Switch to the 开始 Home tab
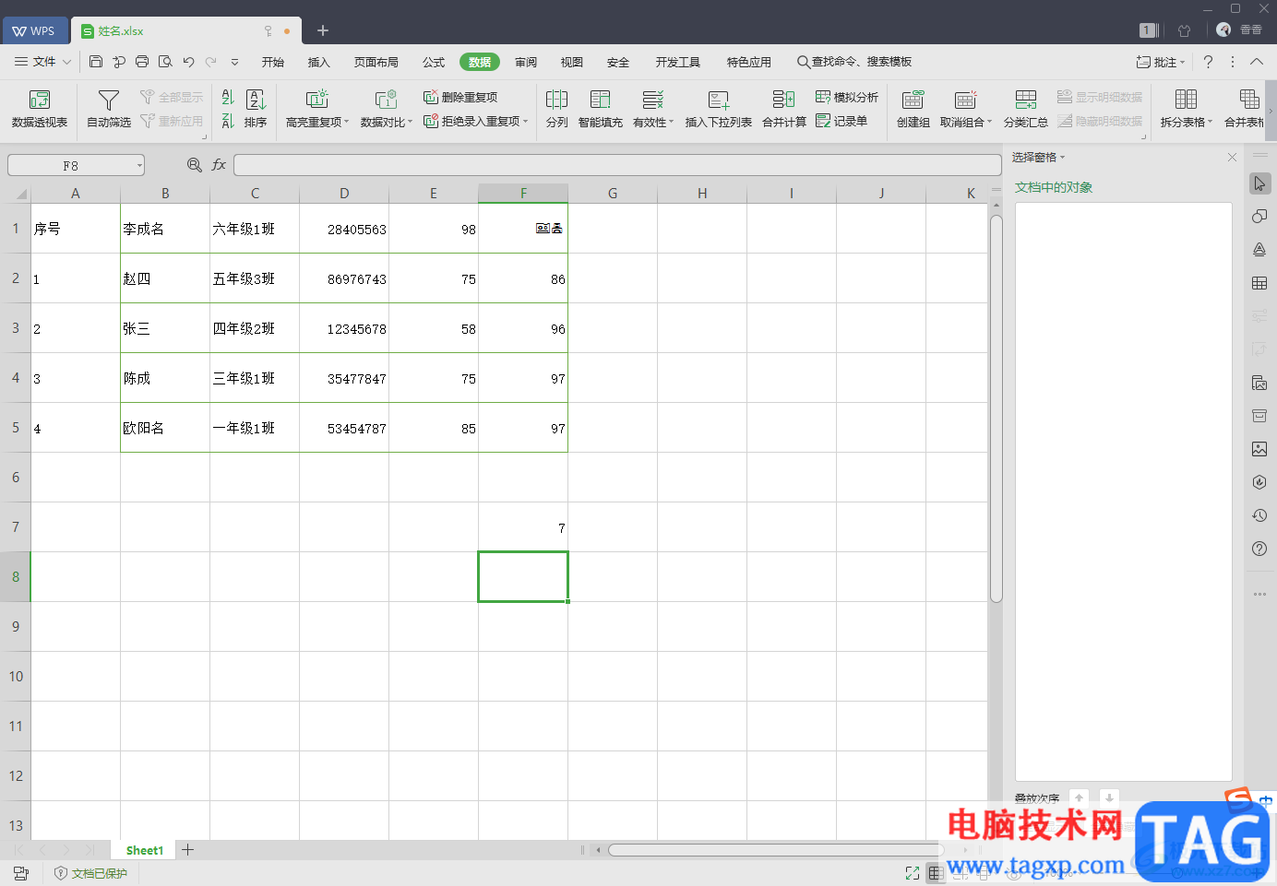 pyautogui.click(x=273, y=62)
